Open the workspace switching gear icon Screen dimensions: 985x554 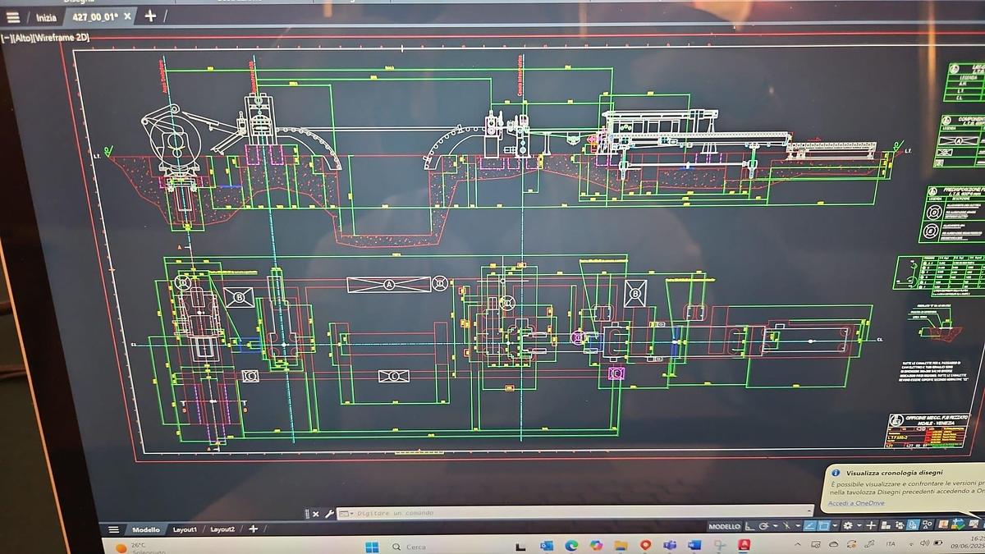coord(848,525)
